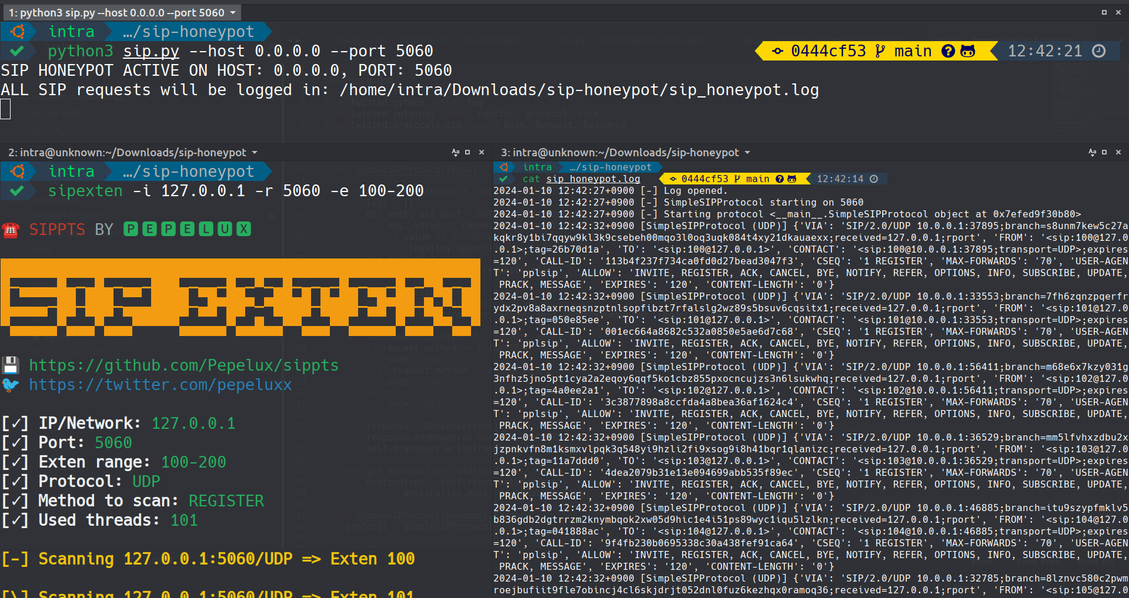Image resolution: width=1129 pixels, height=598 pixels.
Task: Click the 'SIPPTS' red title text
Action: pos(57,230)
